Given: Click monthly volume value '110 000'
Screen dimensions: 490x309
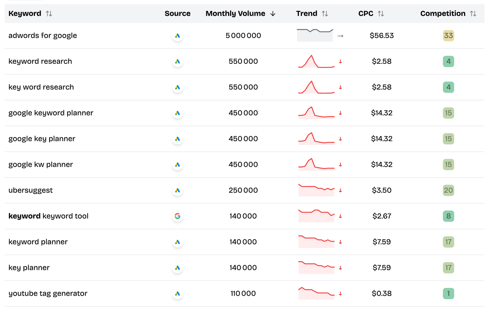Looking at the screenshot, I should (x=243, y=293).
